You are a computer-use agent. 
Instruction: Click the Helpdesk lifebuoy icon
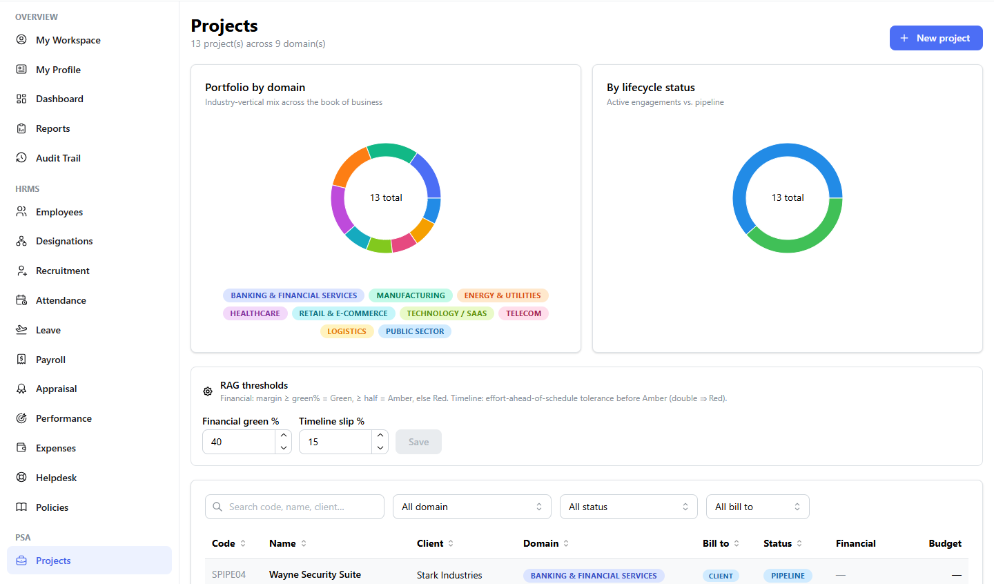21,477
